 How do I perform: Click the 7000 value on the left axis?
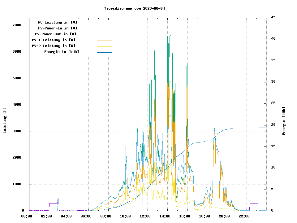pos(17,25)
